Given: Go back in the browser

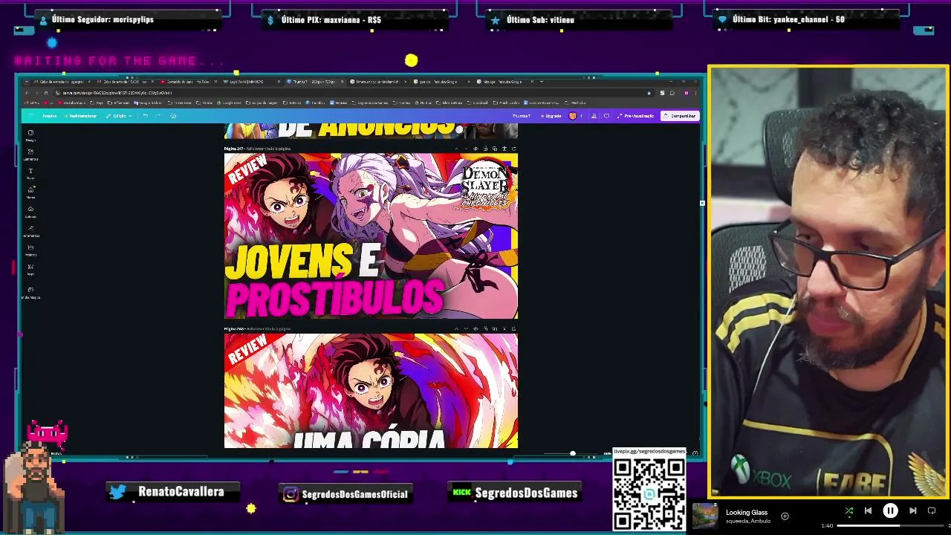Looking at the screenshot, I should click(x=27, y=93).
